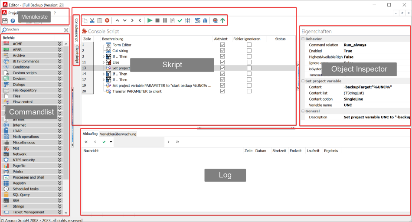412x222 pixels.
Task: Check Fehler ignorieren for Transfer PARAMETER row
Action: (x=249, y=91)
